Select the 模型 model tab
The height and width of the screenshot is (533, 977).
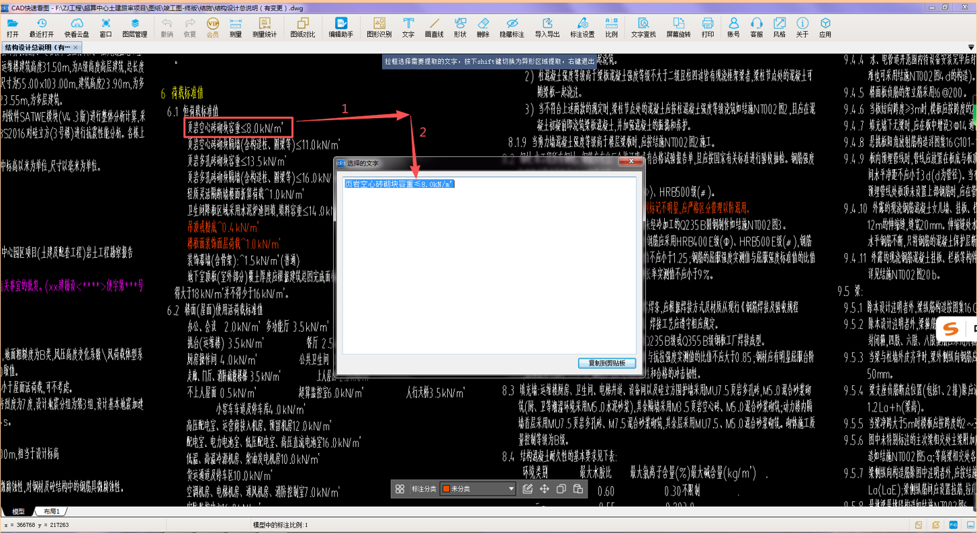[18, 512]
